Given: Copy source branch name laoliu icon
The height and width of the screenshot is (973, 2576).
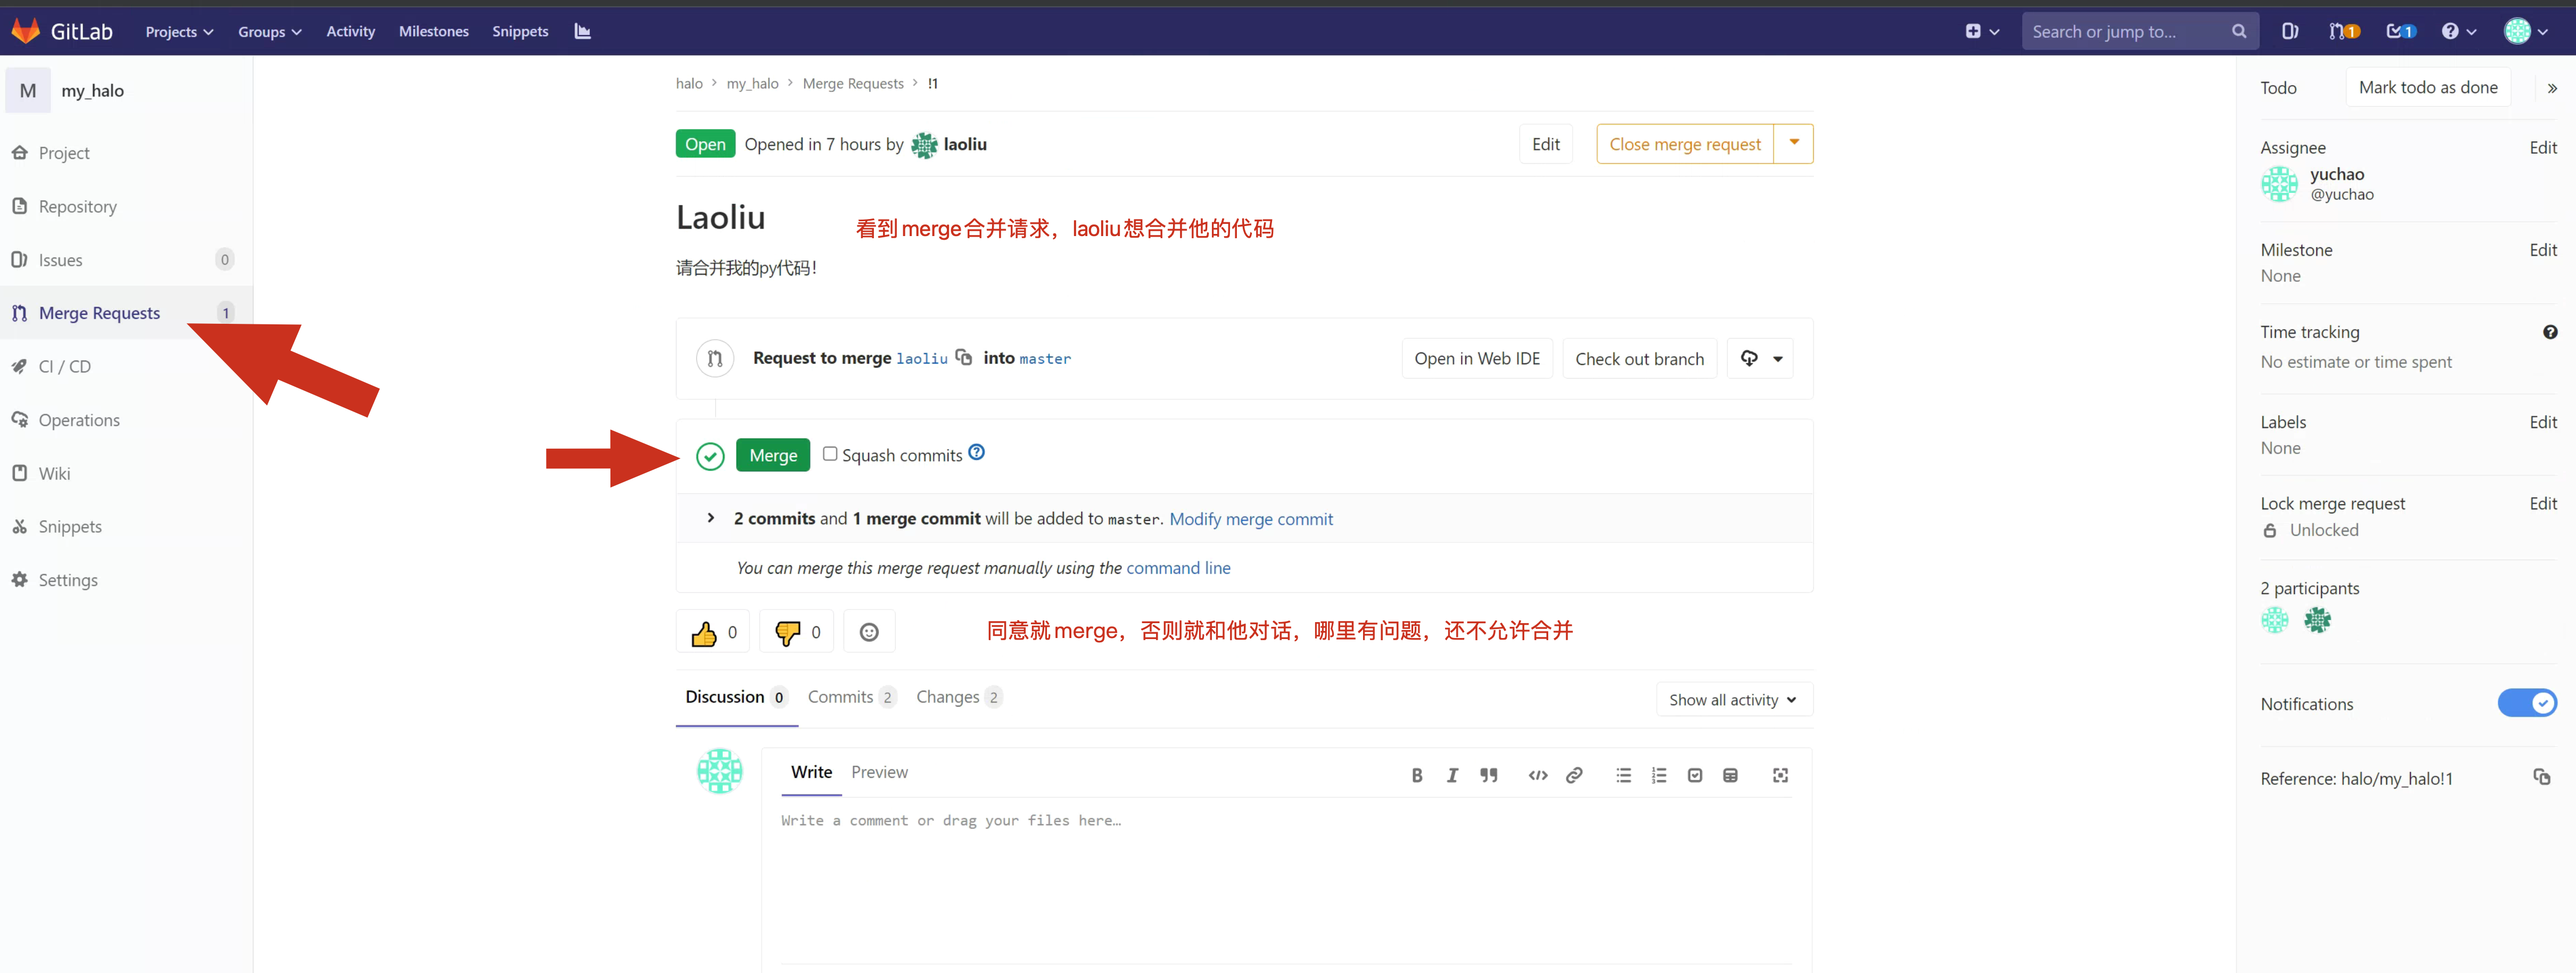Looking at the screenshot, I should [963, 358].
